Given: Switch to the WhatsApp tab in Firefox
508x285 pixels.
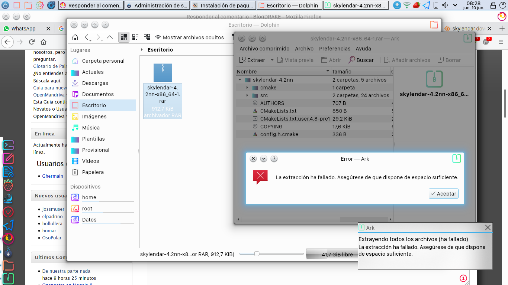Looking at the screenshot, I should tap(27, 29).
